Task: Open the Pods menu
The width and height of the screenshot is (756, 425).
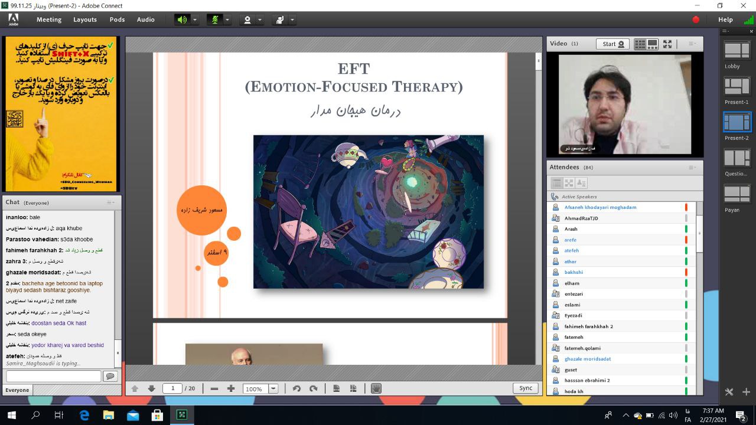Action: [117, 19]
